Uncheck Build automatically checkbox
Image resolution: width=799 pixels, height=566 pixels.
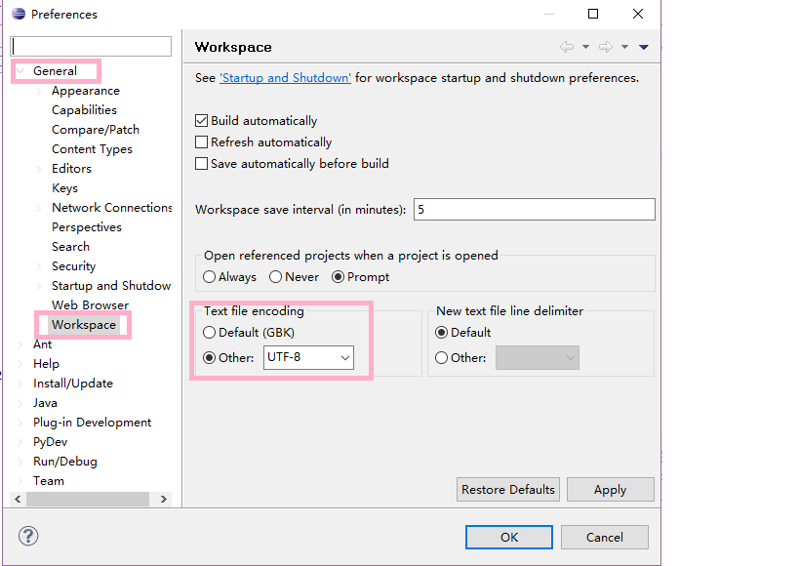coord(202,121)
